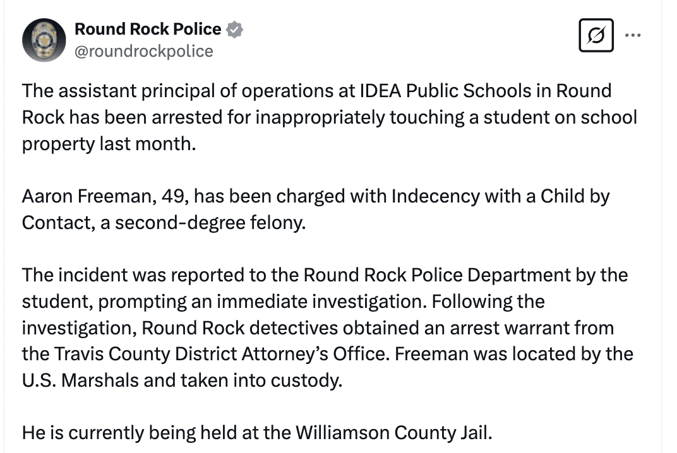Click the sentence about Williamson County Jail
Screen dimensions: 677x453
click(256, 433)
